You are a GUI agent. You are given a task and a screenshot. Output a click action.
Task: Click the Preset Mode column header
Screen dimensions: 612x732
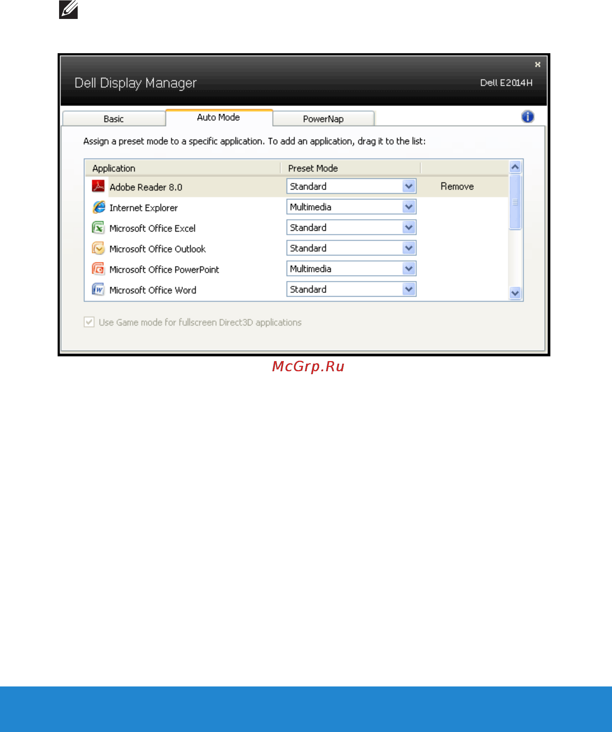351,168
